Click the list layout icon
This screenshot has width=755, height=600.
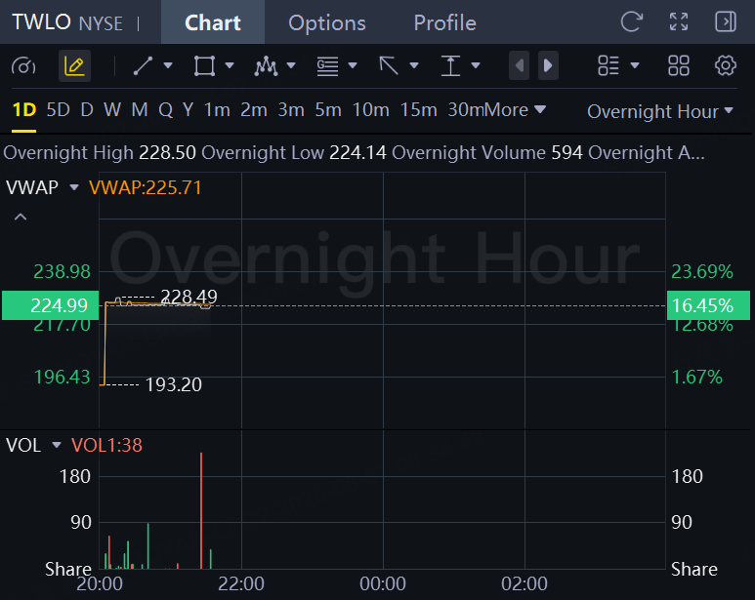(x=608, y=66)
